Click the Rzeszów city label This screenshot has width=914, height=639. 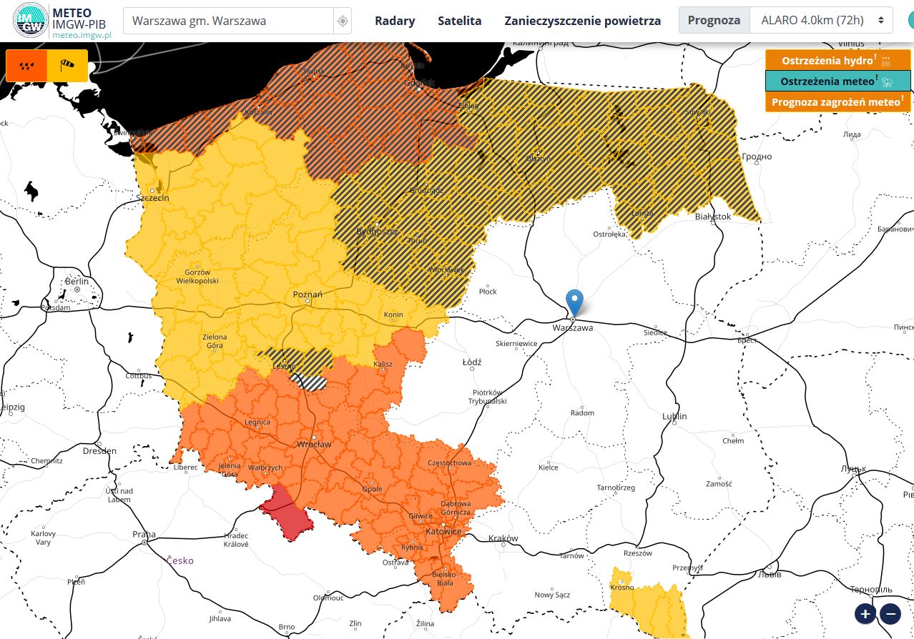tap(638, 553)
